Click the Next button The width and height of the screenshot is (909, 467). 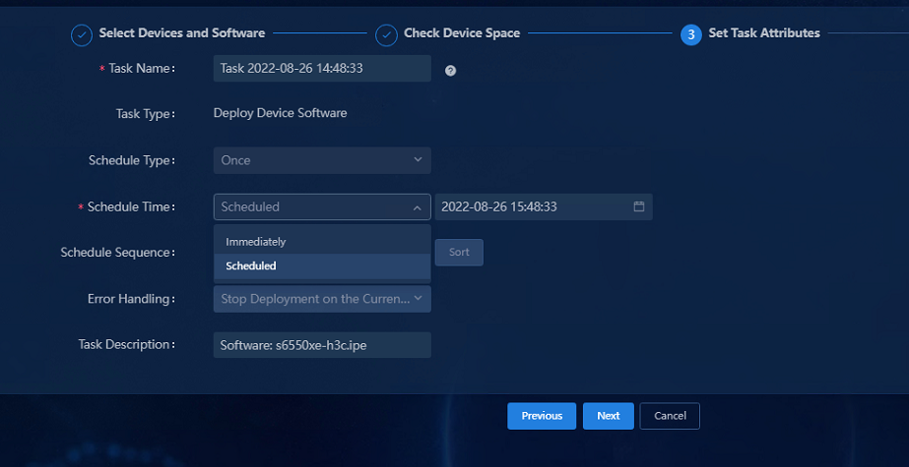[608, 416]
